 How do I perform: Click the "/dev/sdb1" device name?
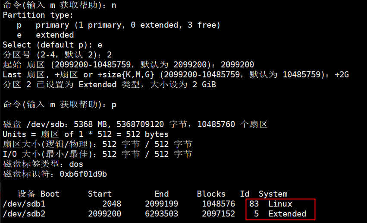coord(24,204)
